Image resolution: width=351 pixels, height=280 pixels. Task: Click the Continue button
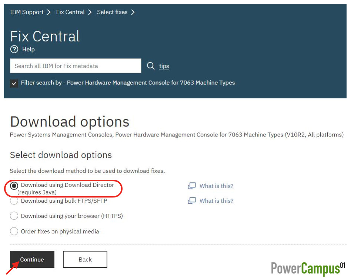(32, 259)
